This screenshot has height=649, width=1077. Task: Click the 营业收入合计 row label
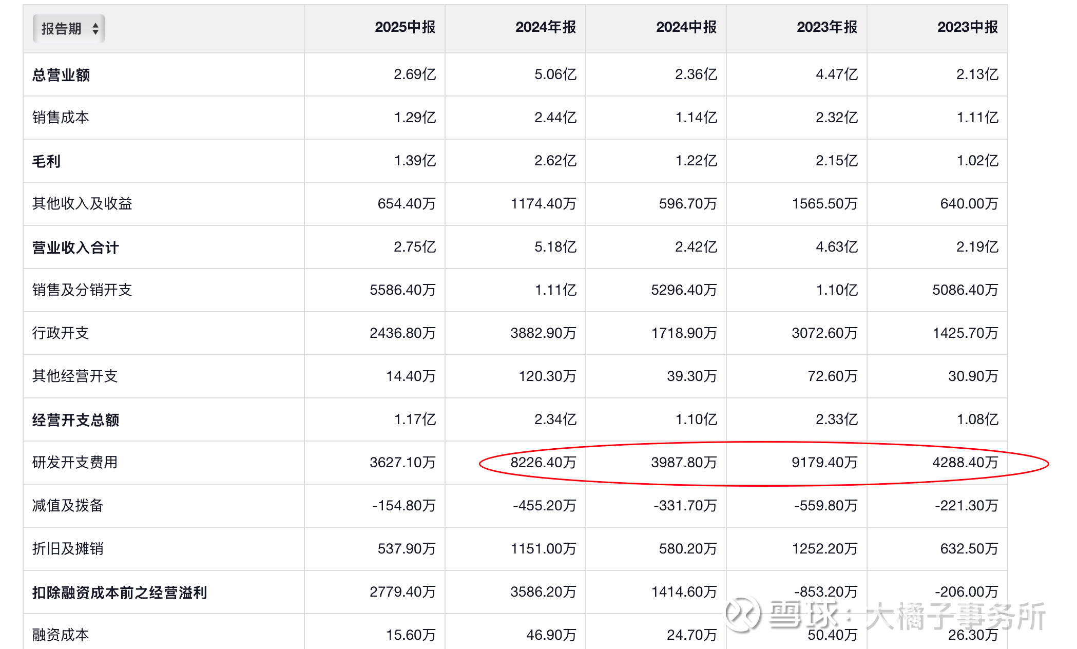[x=75, y=247]
